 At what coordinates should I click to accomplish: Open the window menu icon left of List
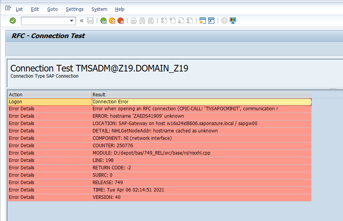(8, 9)
